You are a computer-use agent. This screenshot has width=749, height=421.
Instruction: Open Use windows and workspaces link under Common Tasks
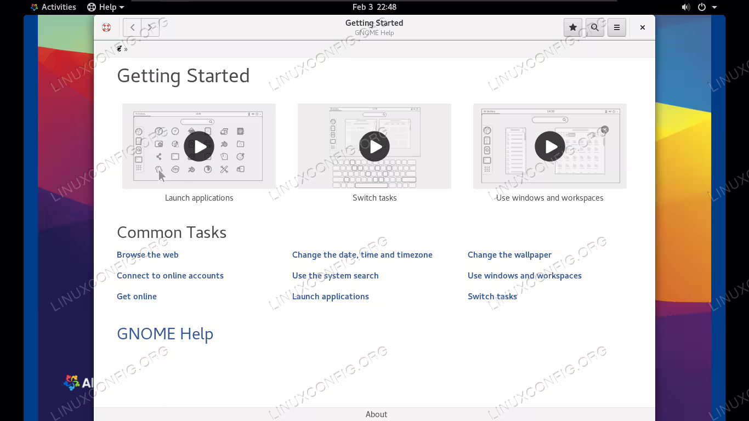point(525,276)
